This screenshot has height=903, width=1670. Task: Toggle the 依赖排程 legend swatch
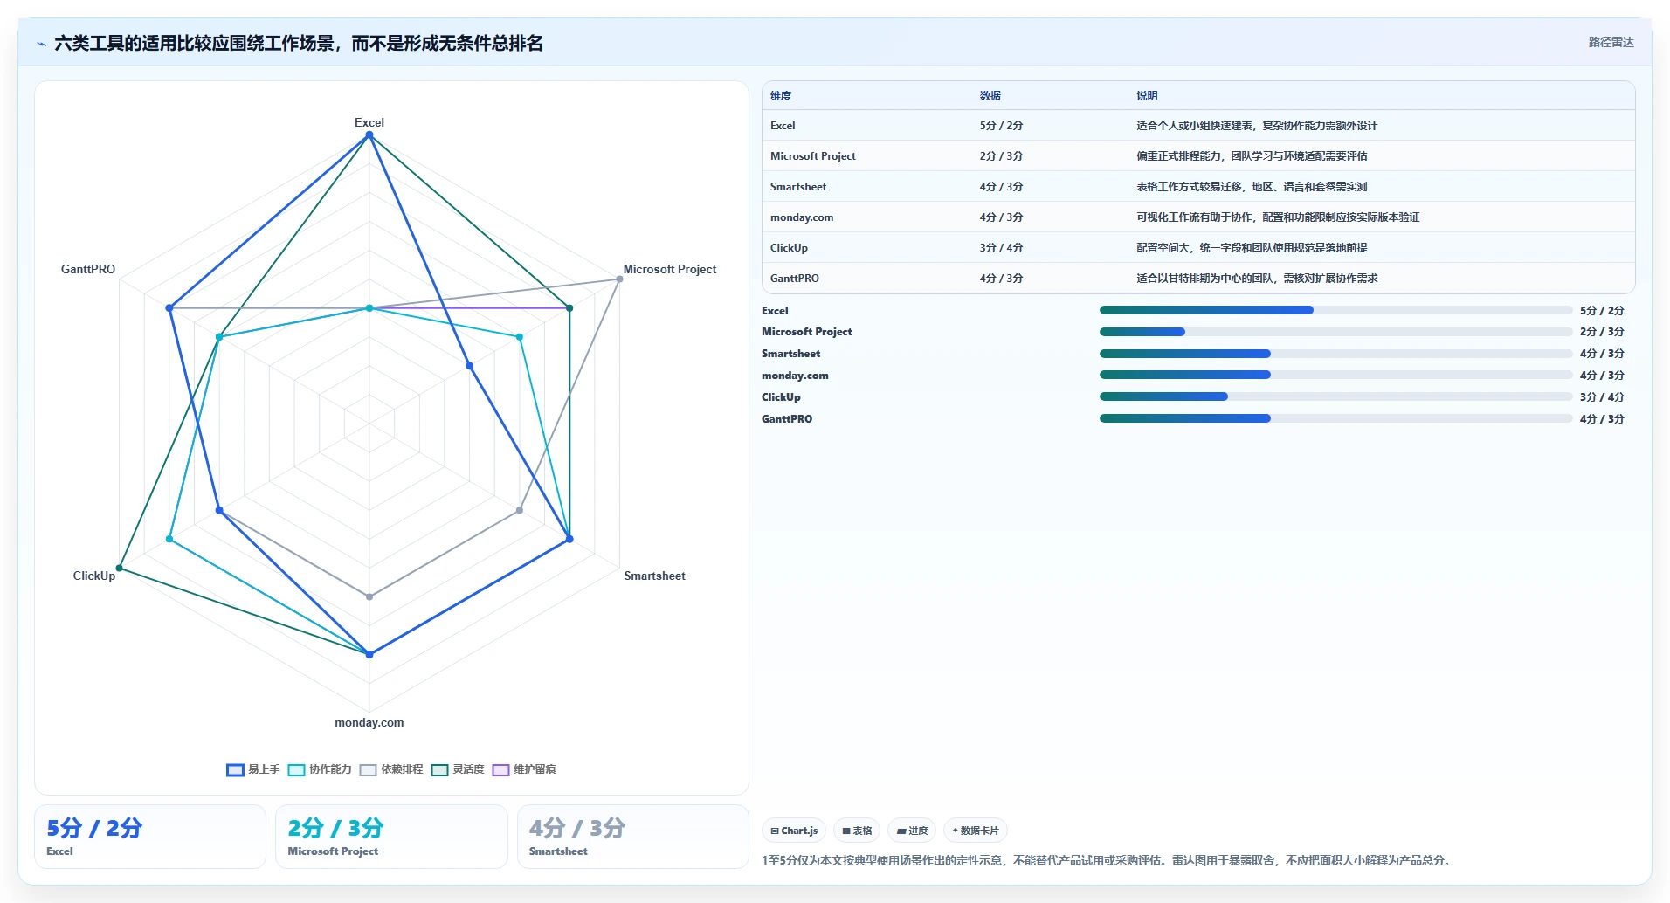(x=368, y=769)
